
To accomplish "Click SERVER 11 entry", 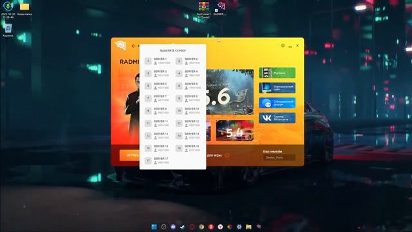I will [158, 123].
